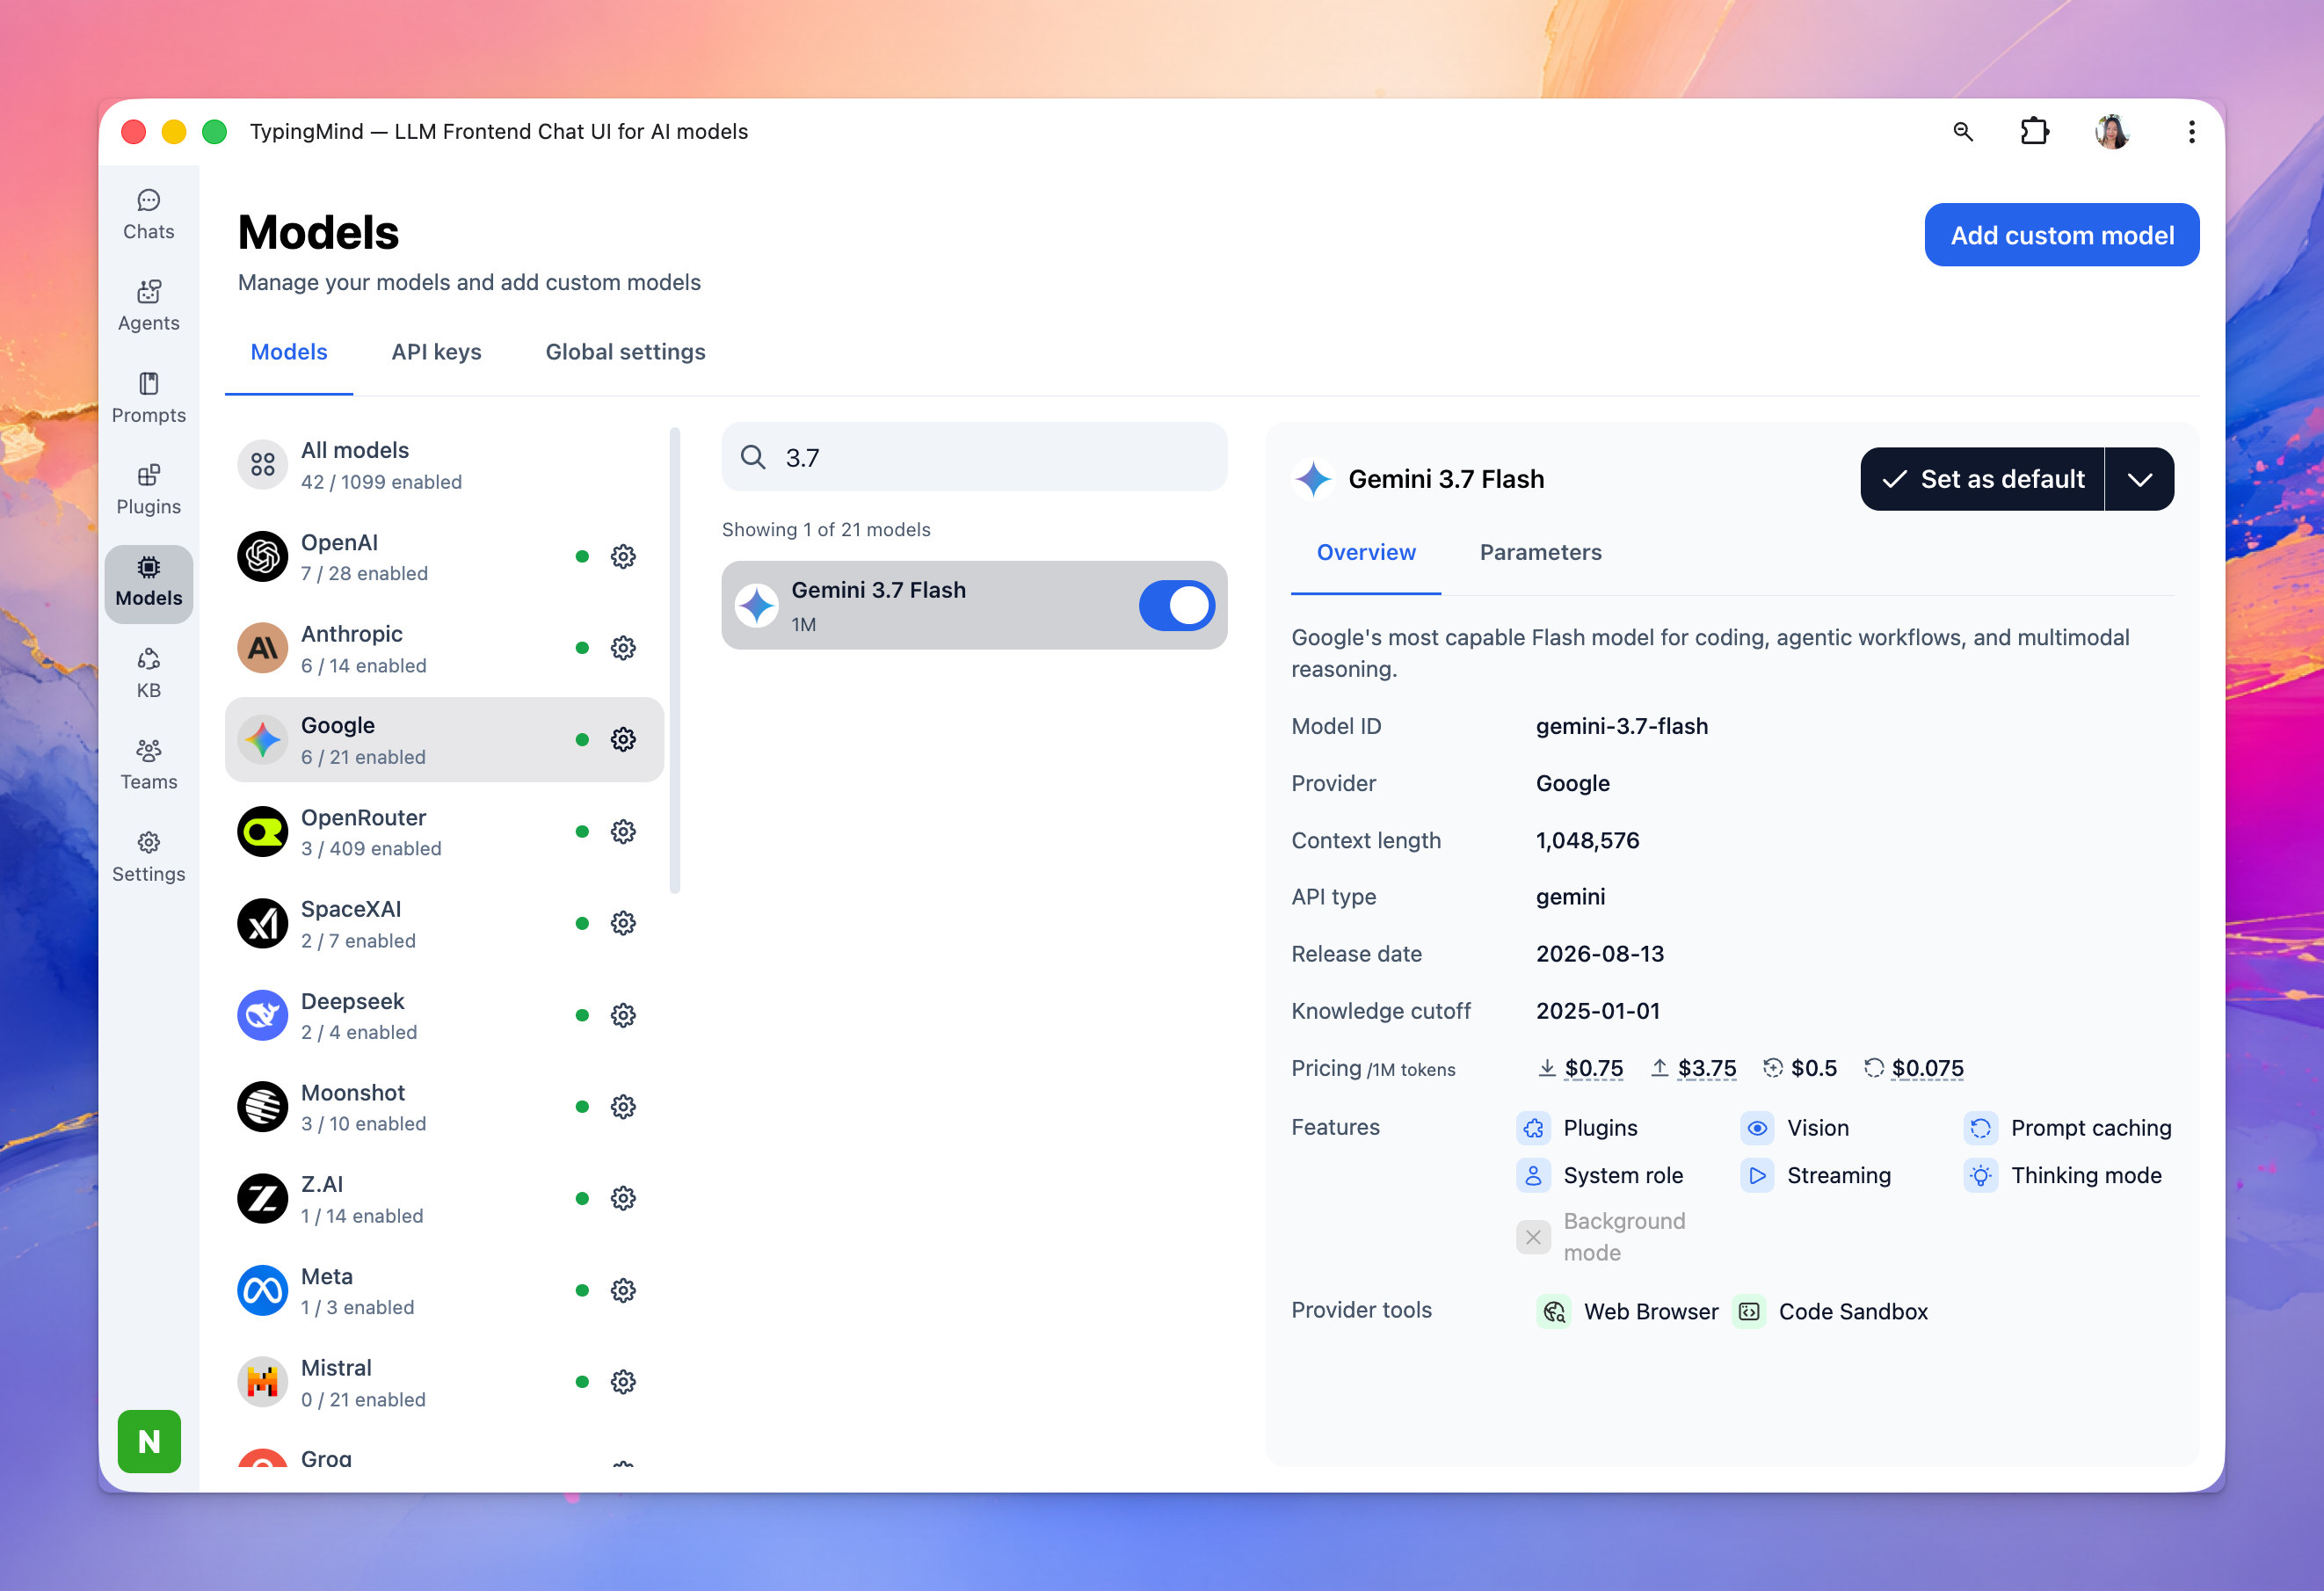Open Moonshot provider settings gear
2324x1591 pixels.
pos(623,1106)
